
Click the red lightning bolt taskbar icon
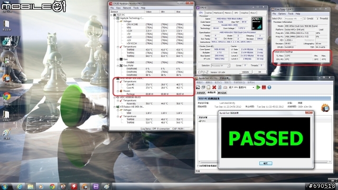tap(74, 186)
